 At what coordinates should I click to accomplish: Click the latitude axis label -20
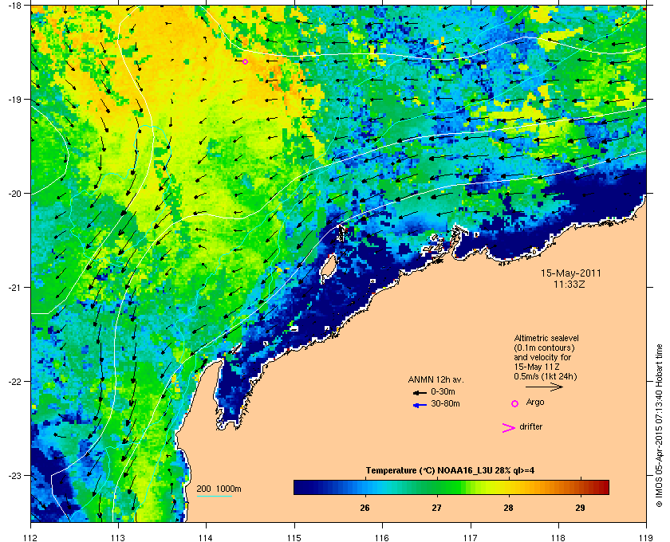(x=14, y=194)
